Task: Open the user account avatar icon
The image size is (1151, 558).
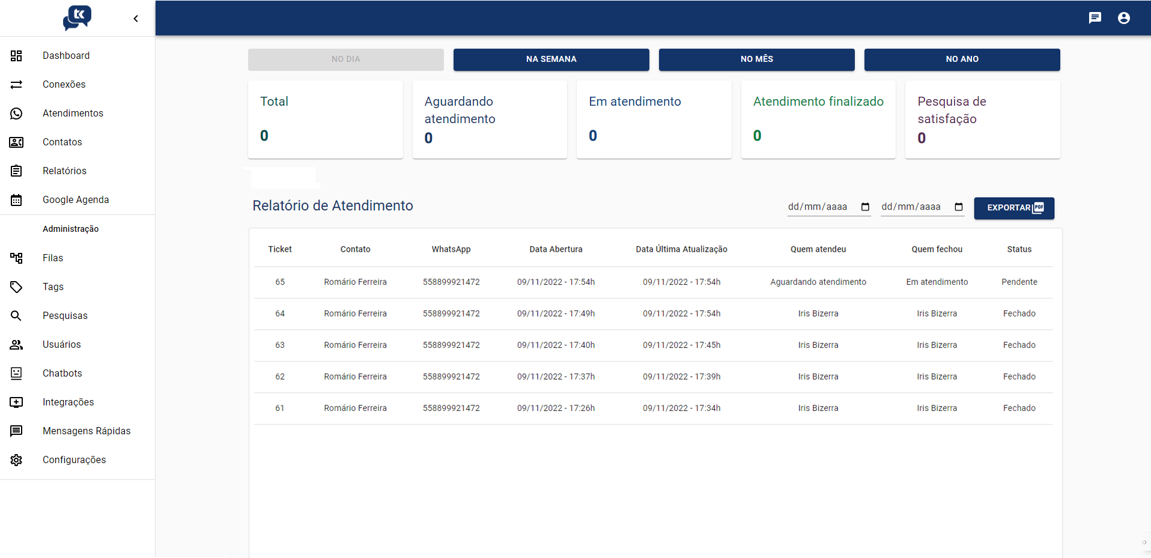Action: 1123,18
